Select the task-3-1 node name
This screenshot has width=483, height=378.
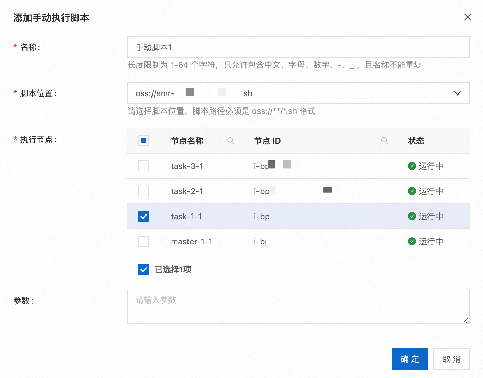[x=187, y=166]
